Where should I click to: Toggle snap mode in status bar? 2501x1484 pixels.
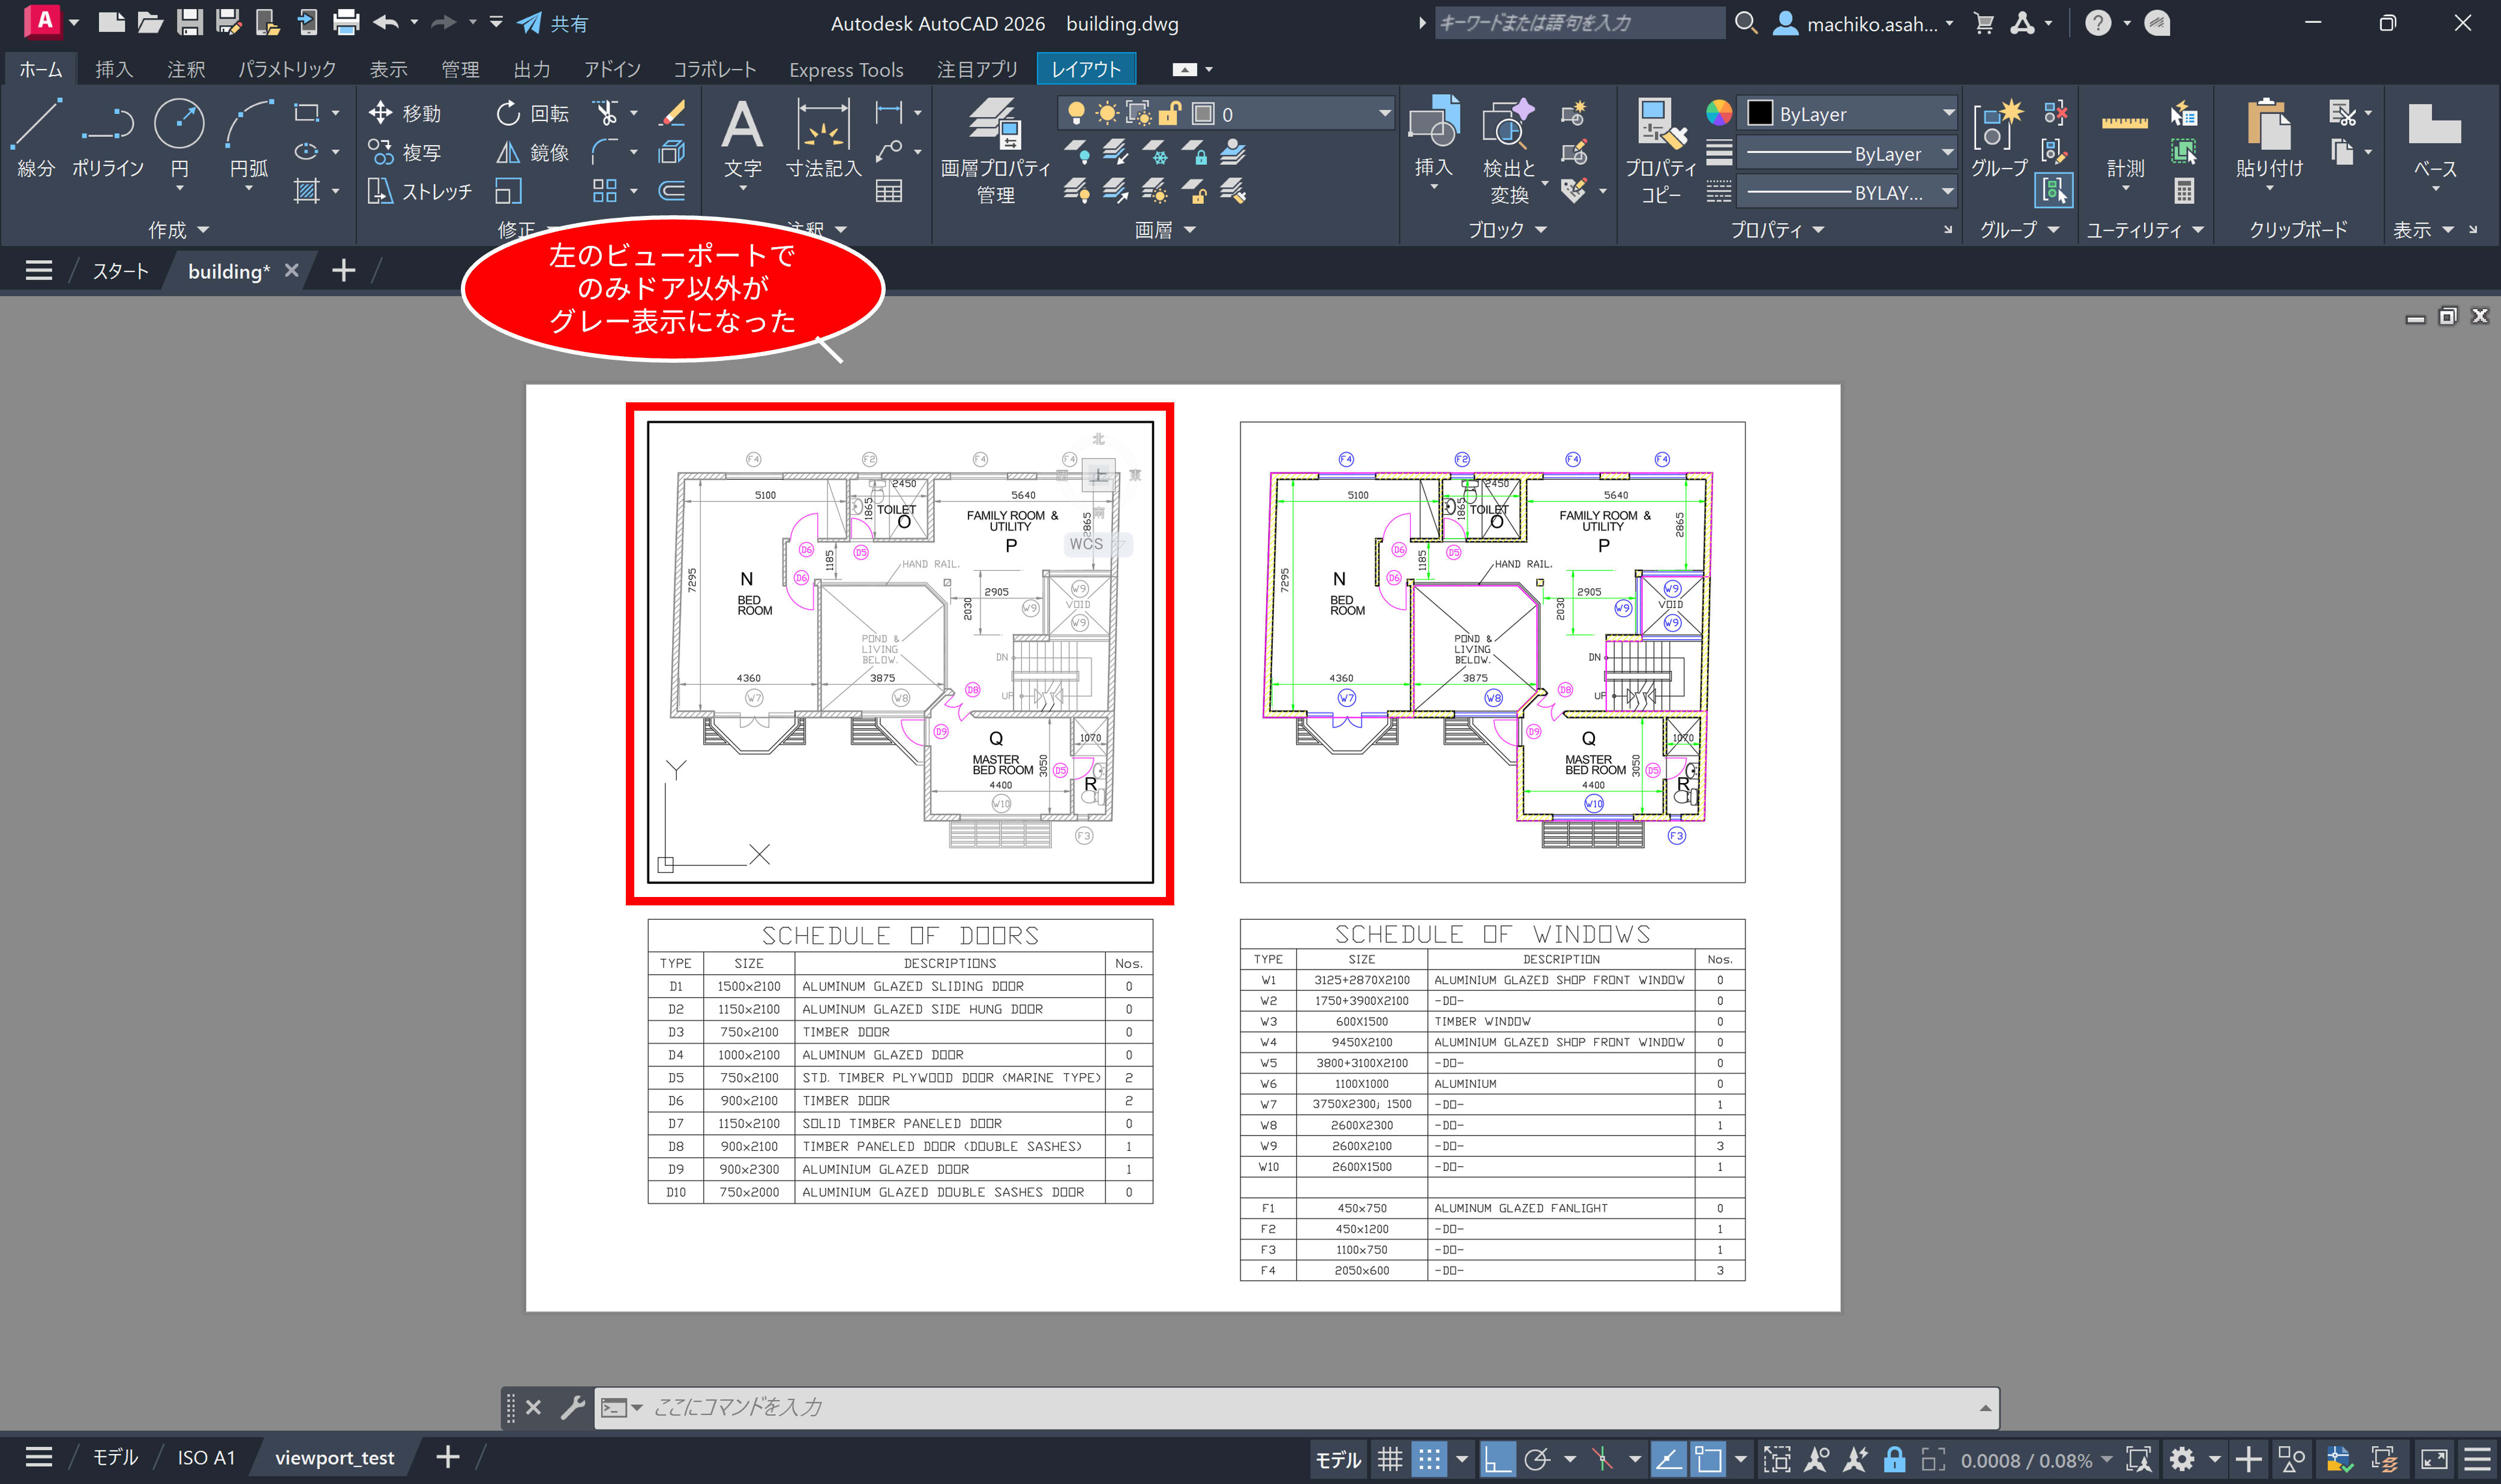pyautogui.click(x=1429, y=1460)
